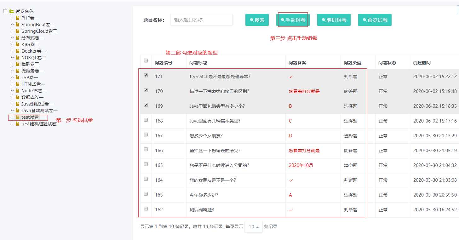
Task: Check the checkbox for question 163
Action: pyautogui.click(x=146, y=194)
